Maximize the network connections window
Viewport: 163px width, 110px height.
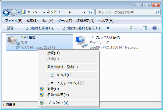click(147, 5)
